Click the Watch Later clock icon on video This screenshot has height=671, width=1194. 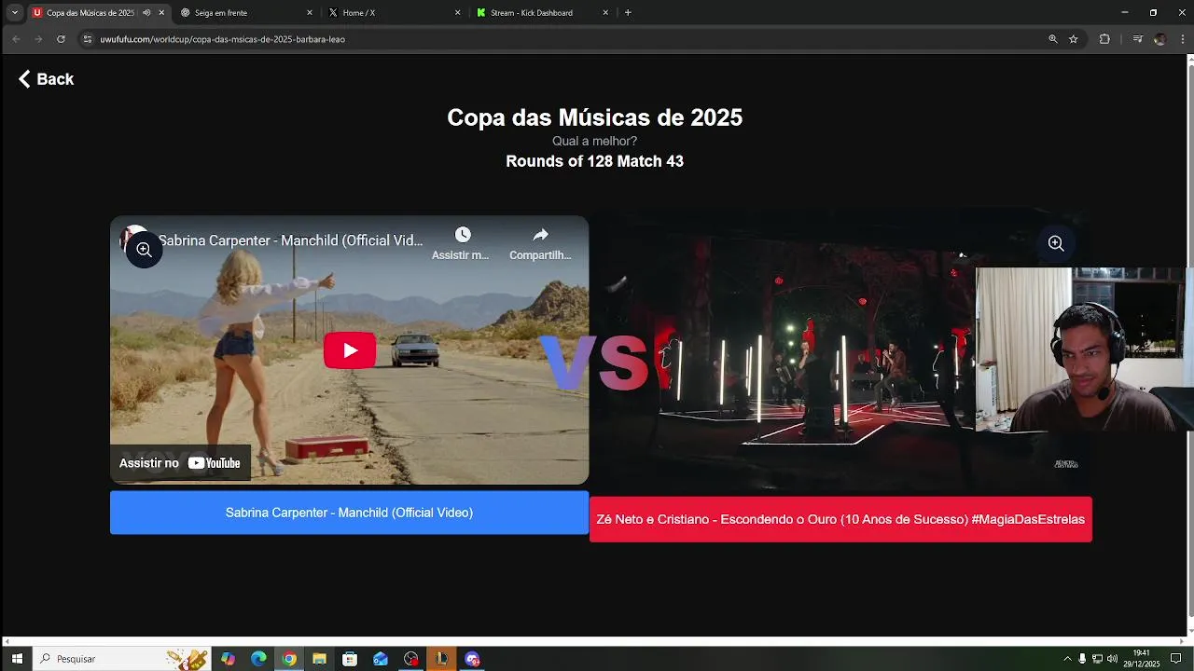[463, 235]
